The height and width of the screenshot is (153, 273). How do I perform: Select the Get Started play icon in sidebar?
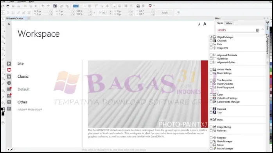pos(9,64)
